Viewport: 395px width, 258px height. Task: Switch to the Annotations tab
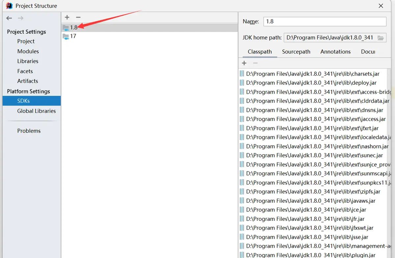[x=335, y=52]
